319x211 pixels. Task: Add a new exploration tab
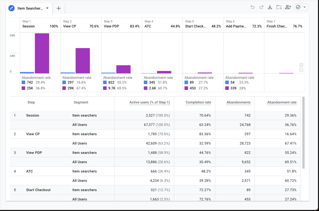pyautogui.click(x=59, y=8)
